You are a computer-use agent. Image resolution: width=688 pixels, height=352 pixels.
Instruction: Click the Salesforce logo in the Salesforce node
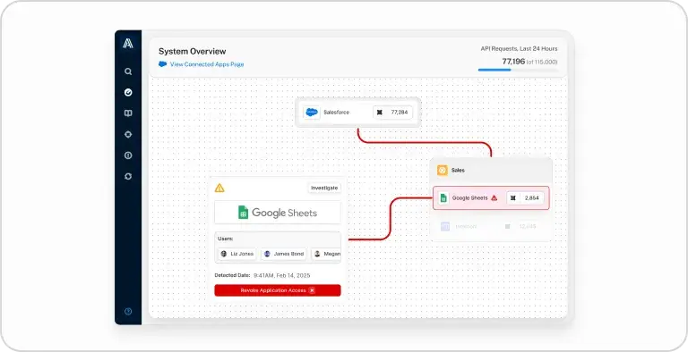coord(312,113)
